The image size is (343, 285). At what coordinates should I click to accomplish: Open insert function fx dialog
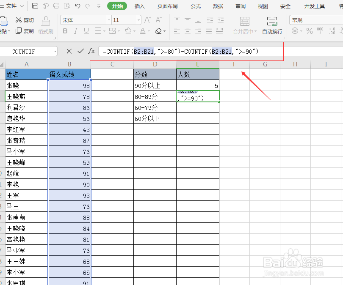(x=91, y=51)
